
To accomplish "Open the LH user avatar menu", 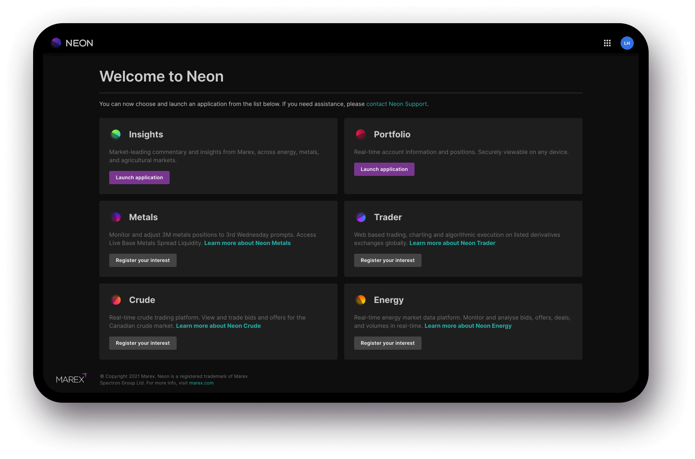I will 627,43.
